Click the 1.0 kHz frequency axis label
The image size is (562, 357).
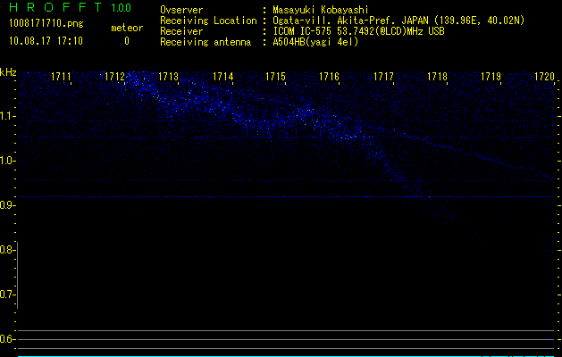(8, 161)
